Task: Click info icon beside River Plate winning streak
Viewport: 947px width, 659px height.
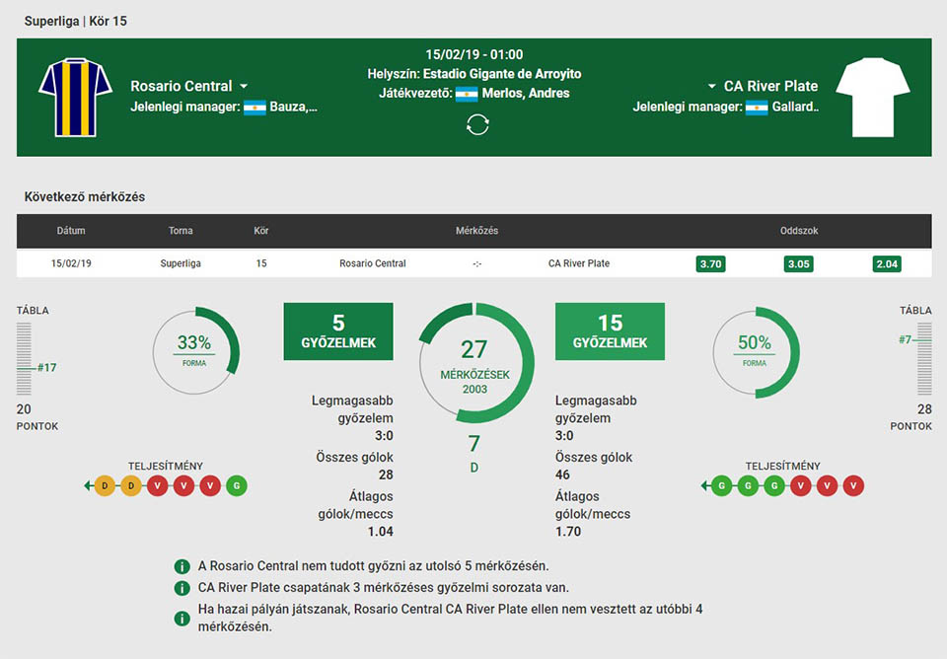Action: [x=182, y=588]
